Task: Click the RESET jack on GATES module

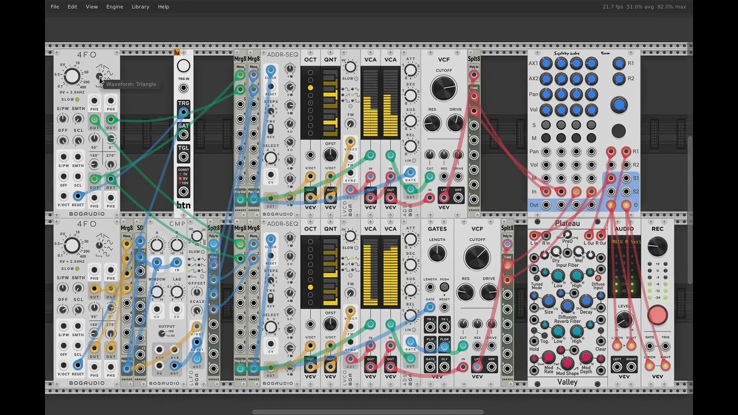Action: [445, 307]
